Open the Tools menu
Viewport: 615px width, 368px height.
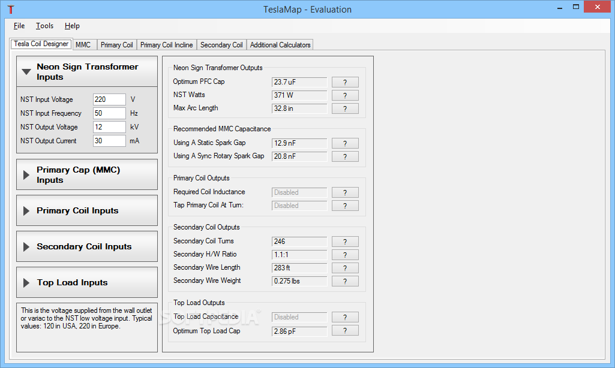pyautogui.click(x=45, y=26)
